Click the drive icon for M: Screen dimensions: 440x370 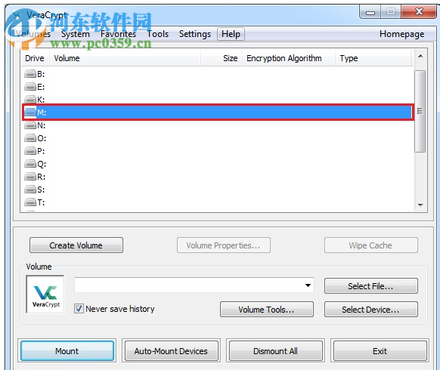pyautogui.click(x=30, y=113)
